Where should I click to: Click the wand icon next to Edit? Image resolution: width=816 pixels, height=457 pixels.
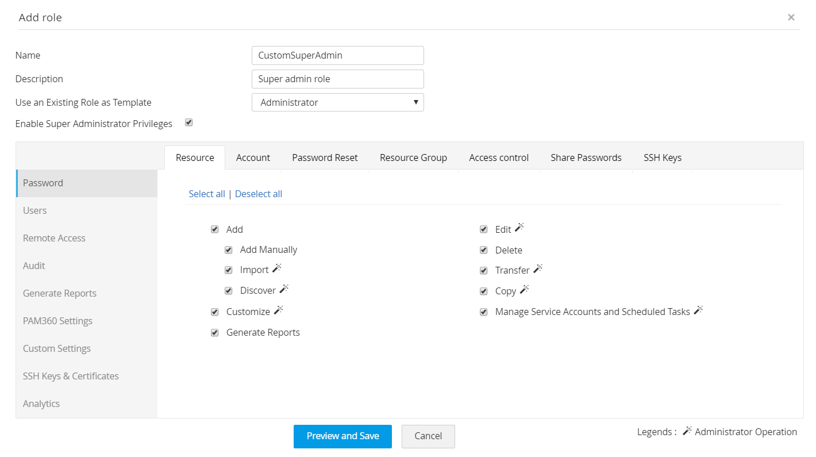519,228
